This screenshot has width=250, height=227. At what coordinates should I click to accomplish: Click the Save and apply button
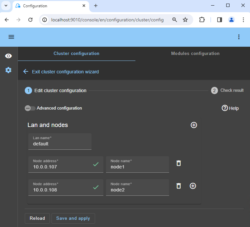[73, 218]
